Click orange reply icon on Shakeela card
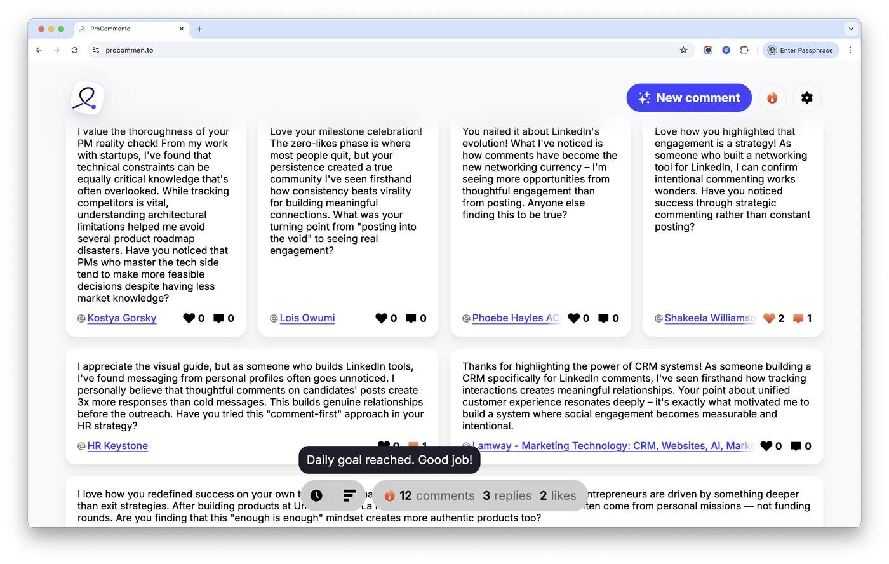The image size is (889, 564). point(798,318)
